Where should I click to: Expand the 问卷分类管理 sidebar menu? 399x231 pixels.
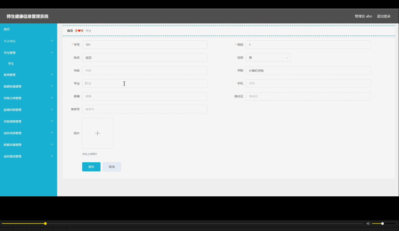28,98
